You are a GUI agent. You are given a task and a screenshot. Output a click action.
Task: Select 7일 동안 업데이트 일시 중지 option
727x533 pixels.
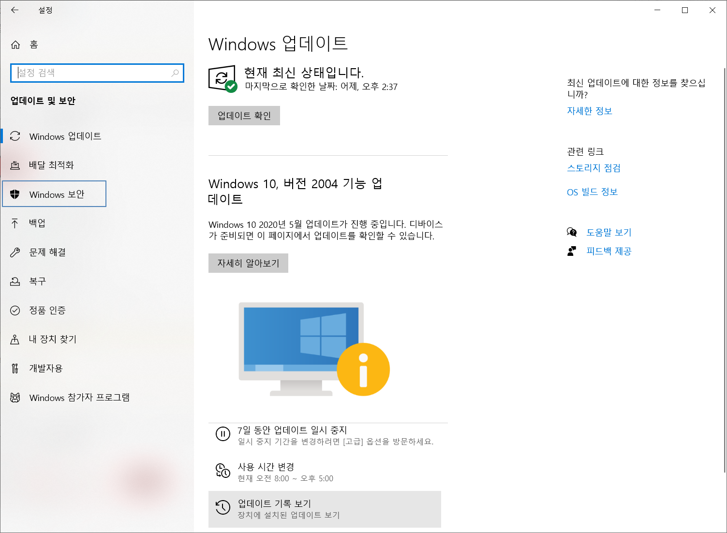tap(325, 435)
